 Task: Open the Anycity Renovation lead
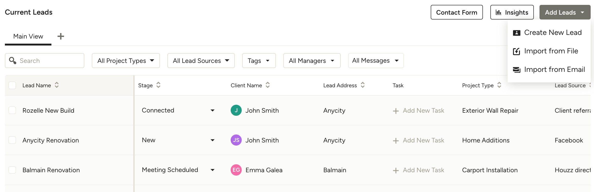[x=51, y=140]
